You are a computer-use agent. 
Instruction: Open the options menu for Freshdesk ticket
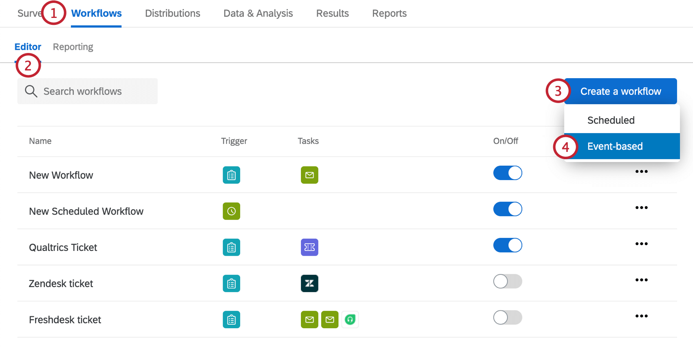click(642, 316)
